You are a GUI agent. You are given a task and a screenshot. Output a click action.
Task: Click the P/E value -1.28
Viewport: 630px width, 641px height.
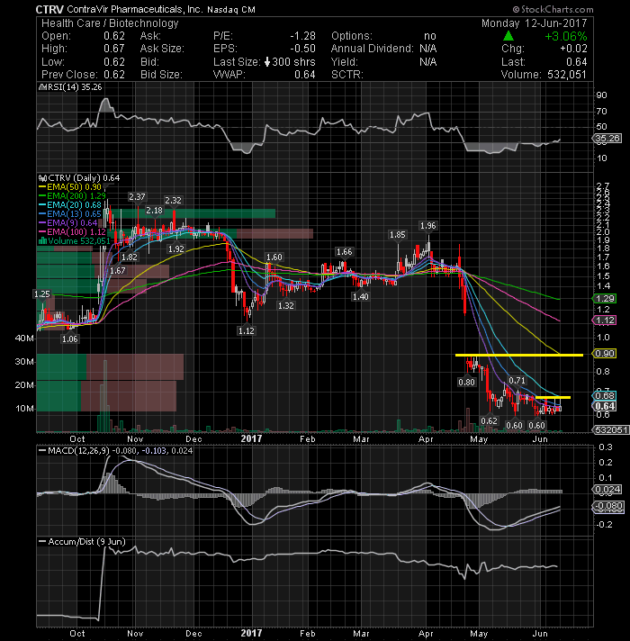click(302, 36)
